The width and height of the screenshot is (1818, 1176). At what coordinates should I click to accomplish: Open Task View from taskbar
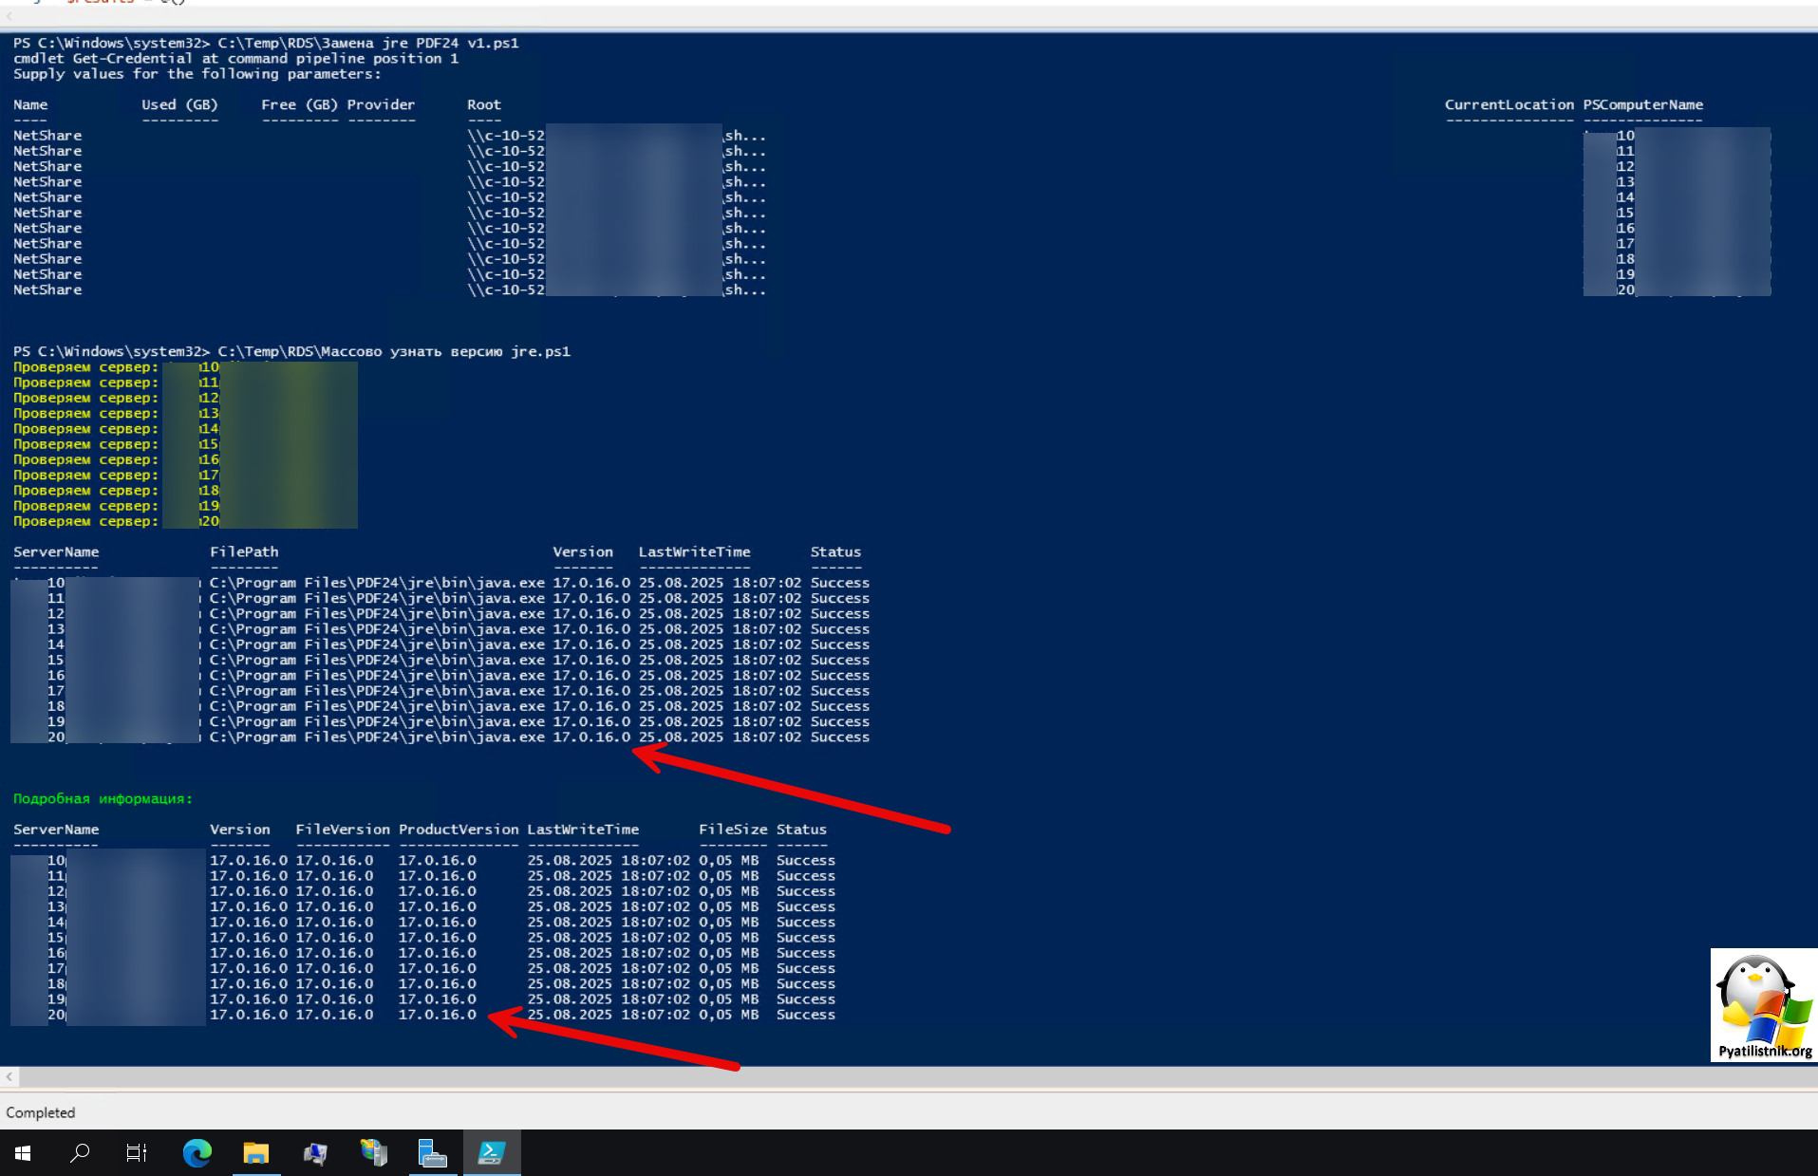137,1152
